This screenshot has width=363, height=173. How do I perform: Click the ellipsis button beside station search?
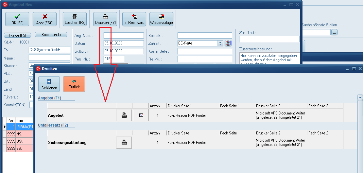pos(334,32)
